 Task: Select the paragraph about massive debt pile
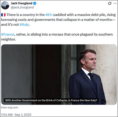[58, 20]
